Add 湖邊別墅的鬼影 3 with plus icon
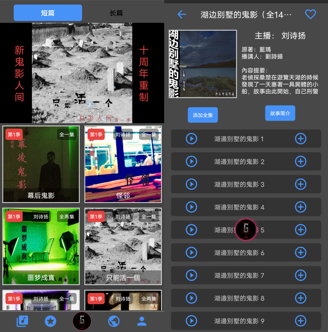Image resolution: width=328 pixels, height=332 pixels. pos(301,184)
